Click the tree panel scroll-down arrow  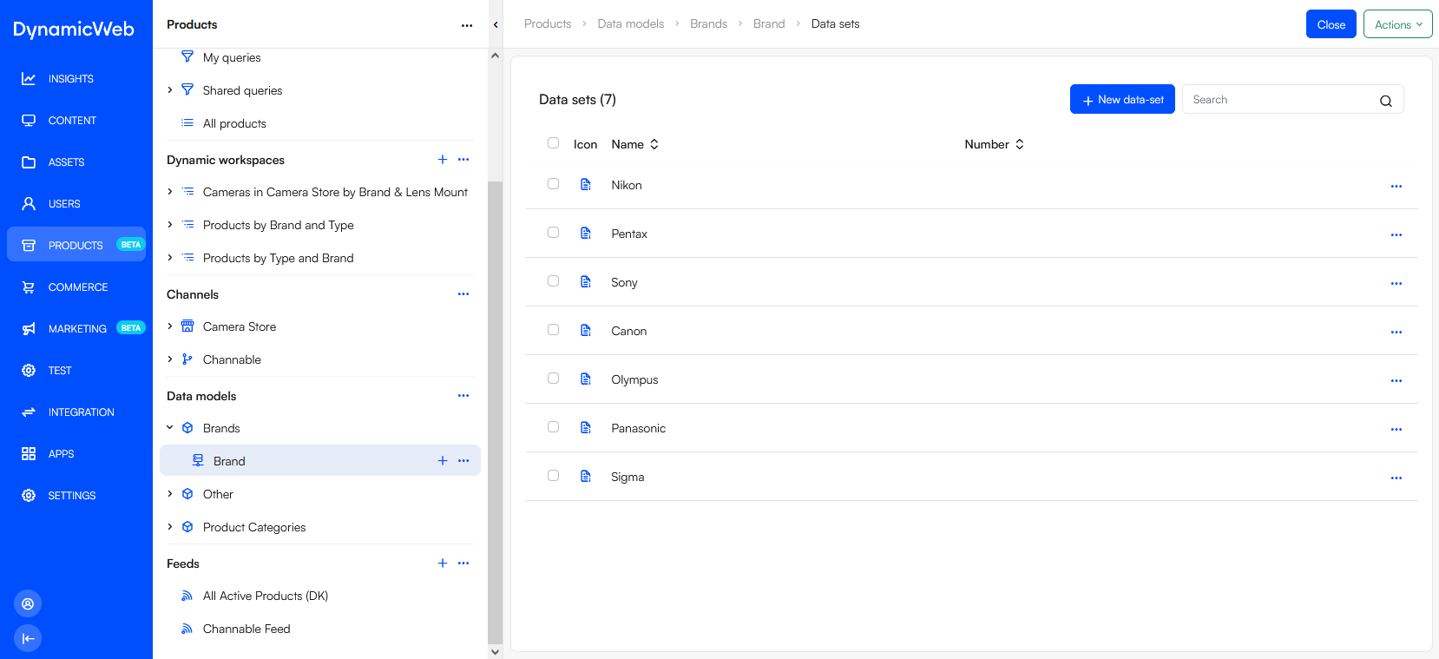[496, 651]
